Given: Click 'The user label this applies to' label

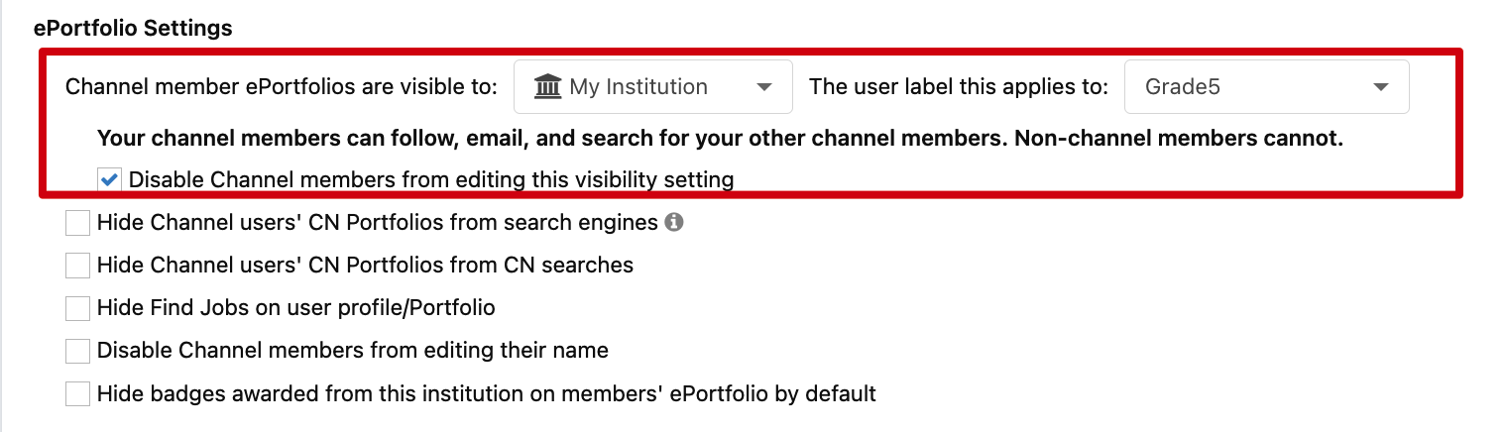Looking at the screenshot, I should coord(959,87).
